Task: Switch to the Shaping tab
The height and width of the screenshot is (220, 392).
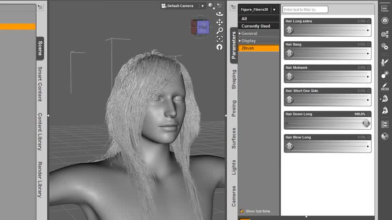Action: pyautogui.click(x=234, y=79)
